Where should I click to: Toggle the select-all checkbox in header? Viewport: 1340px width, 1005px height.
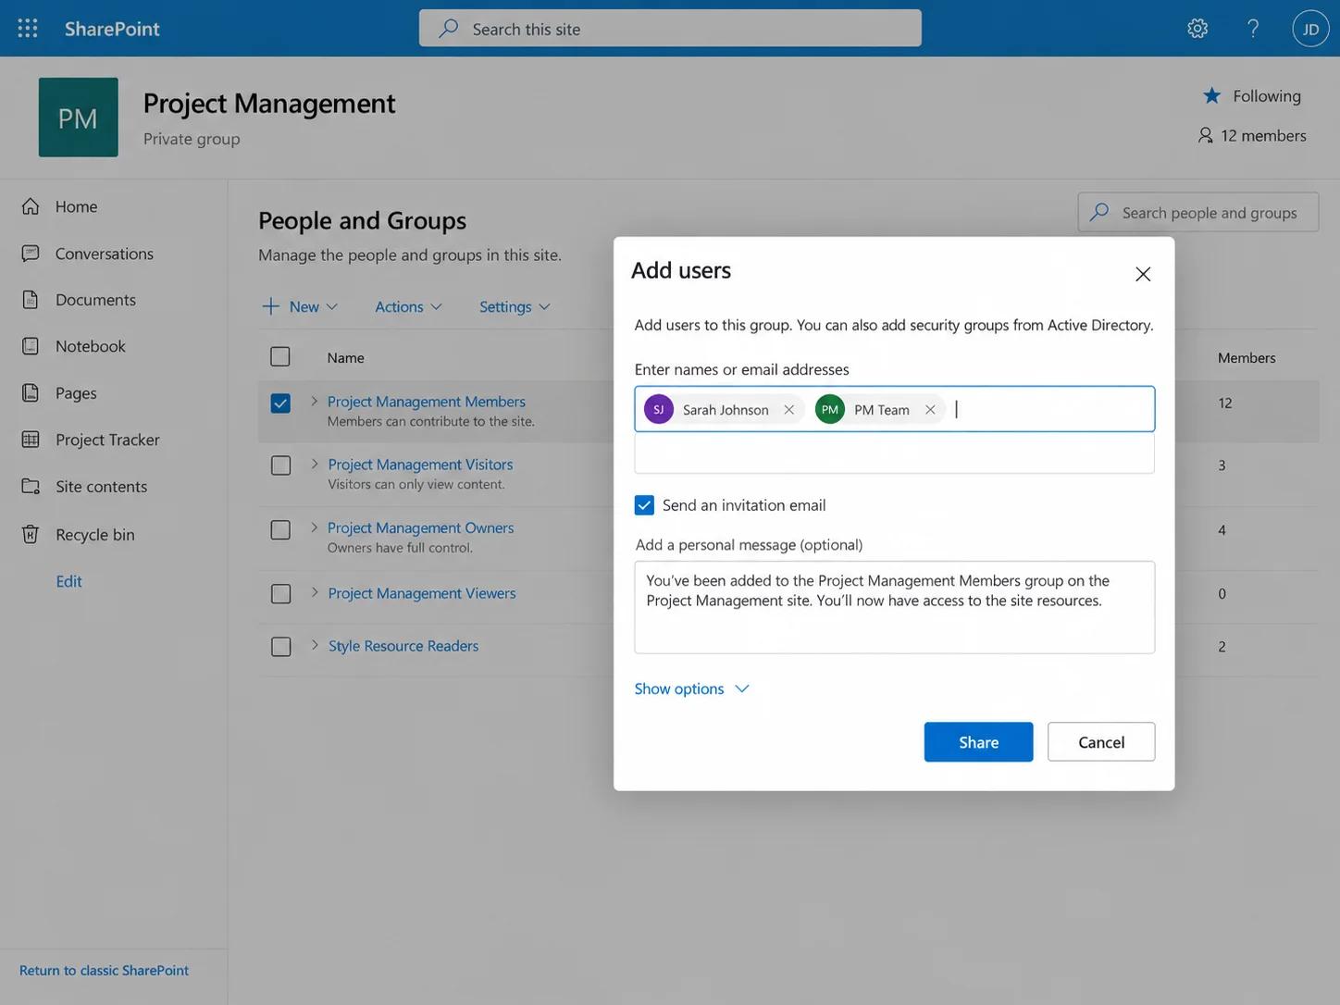[x=279, y=356]
